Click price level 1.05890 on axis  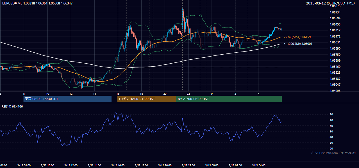[335, 48]
